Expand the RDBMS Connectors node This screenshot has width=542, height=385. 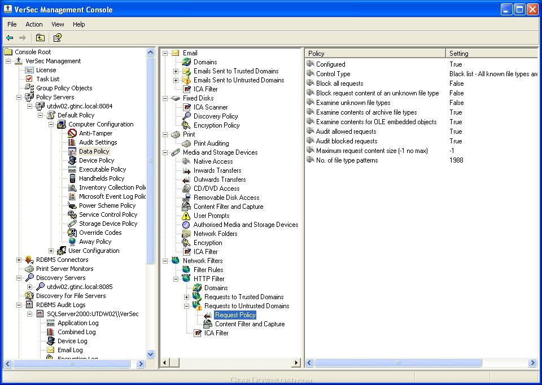tap(19, 260)
